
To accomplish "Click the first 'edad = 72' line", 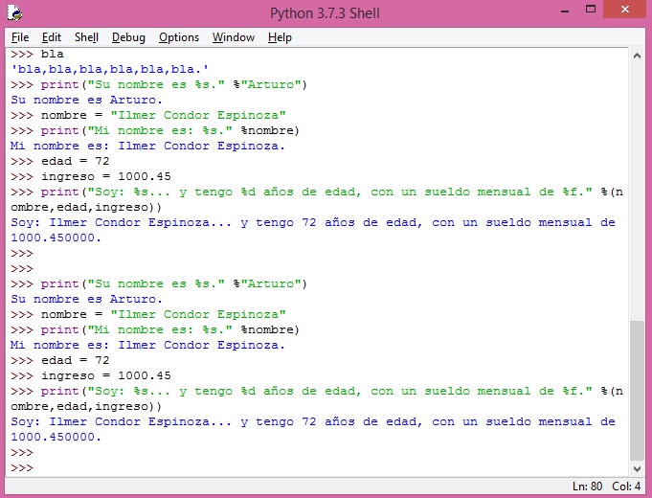I will tap(60, 162).
